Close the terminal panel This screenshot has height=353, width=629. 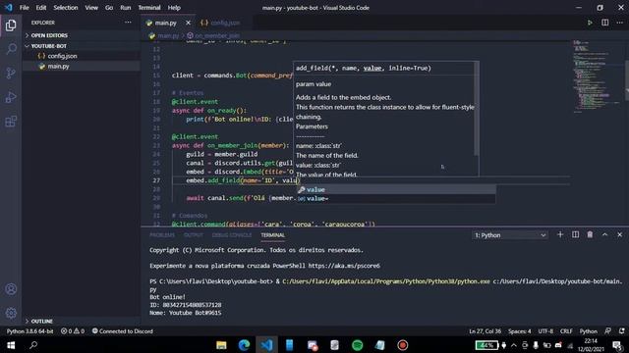click(620, 235)
